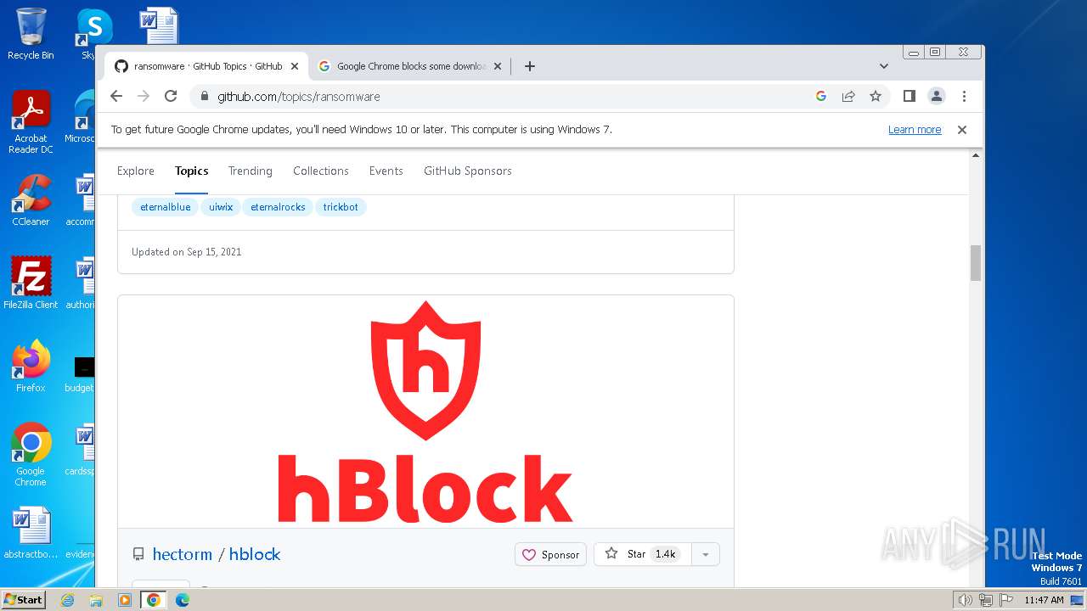Image resolution: width=1087 pixels, height=611 pixels.
Task: Focus the address bar URL field
Action: click(510, 97)
